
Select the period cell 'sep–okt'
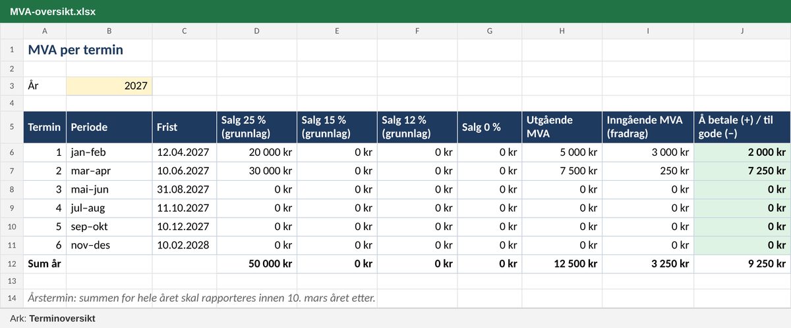coord(109,227)
